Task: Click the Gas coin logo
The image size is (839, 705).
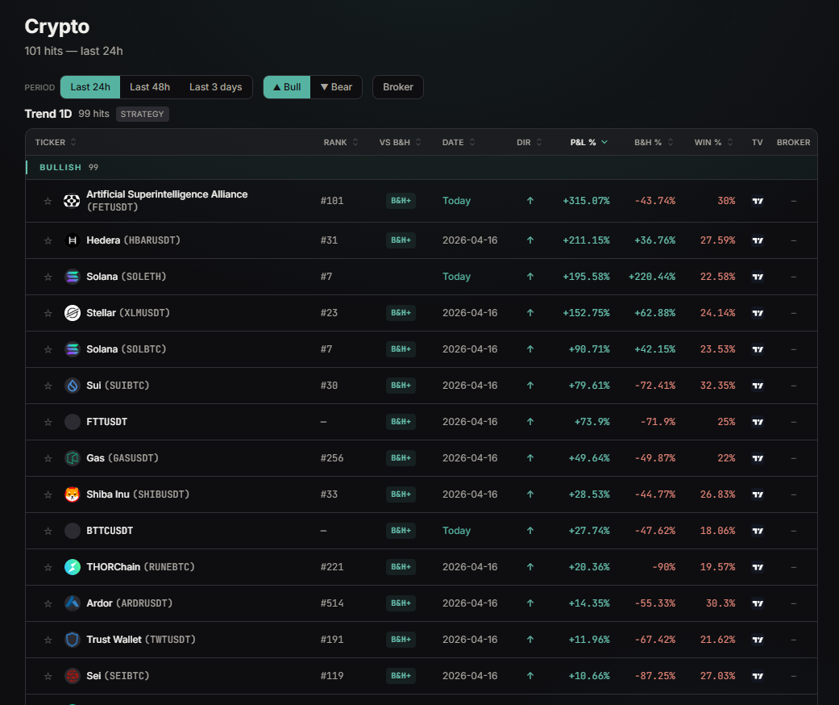Action: click(x=73, y=458)
